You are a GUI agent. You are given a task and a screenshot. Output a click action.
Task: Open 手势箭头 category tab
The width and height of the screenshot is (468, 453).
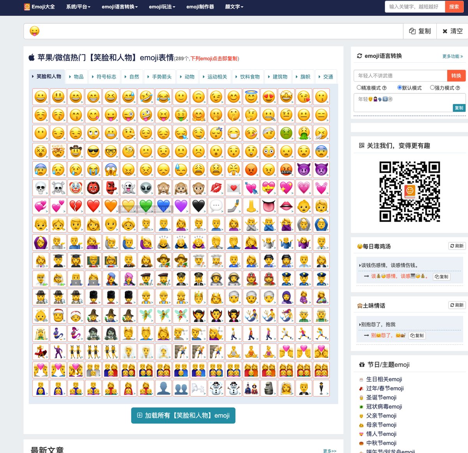coord(160,77)
